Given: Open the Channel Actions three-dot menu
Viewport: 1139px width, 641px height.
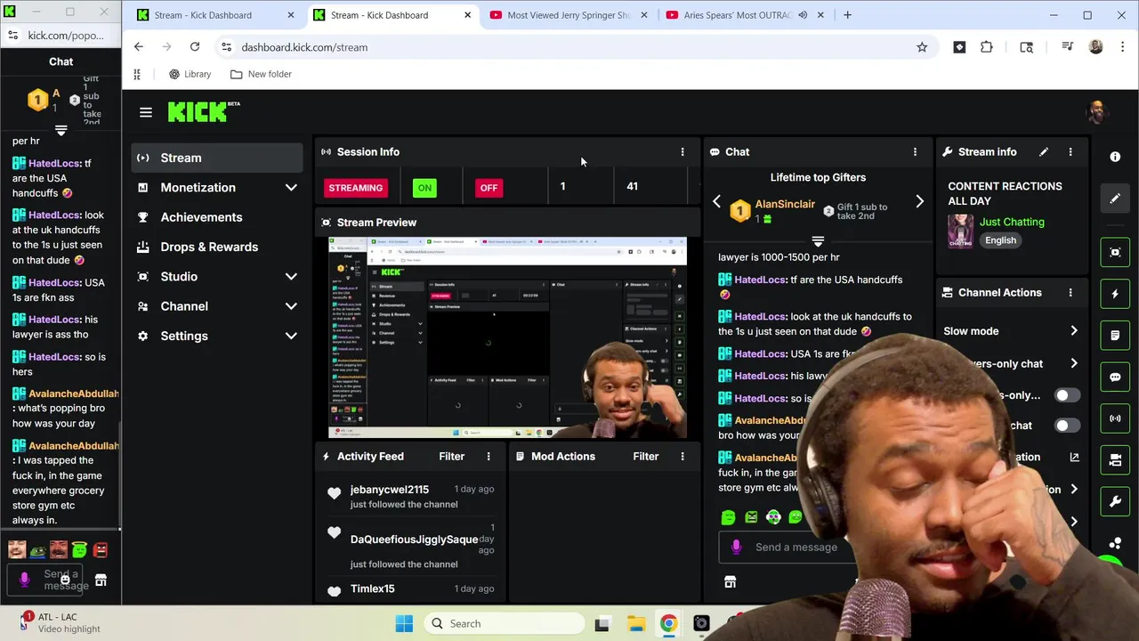Looking at the screenshot, I should point(1070,293).
